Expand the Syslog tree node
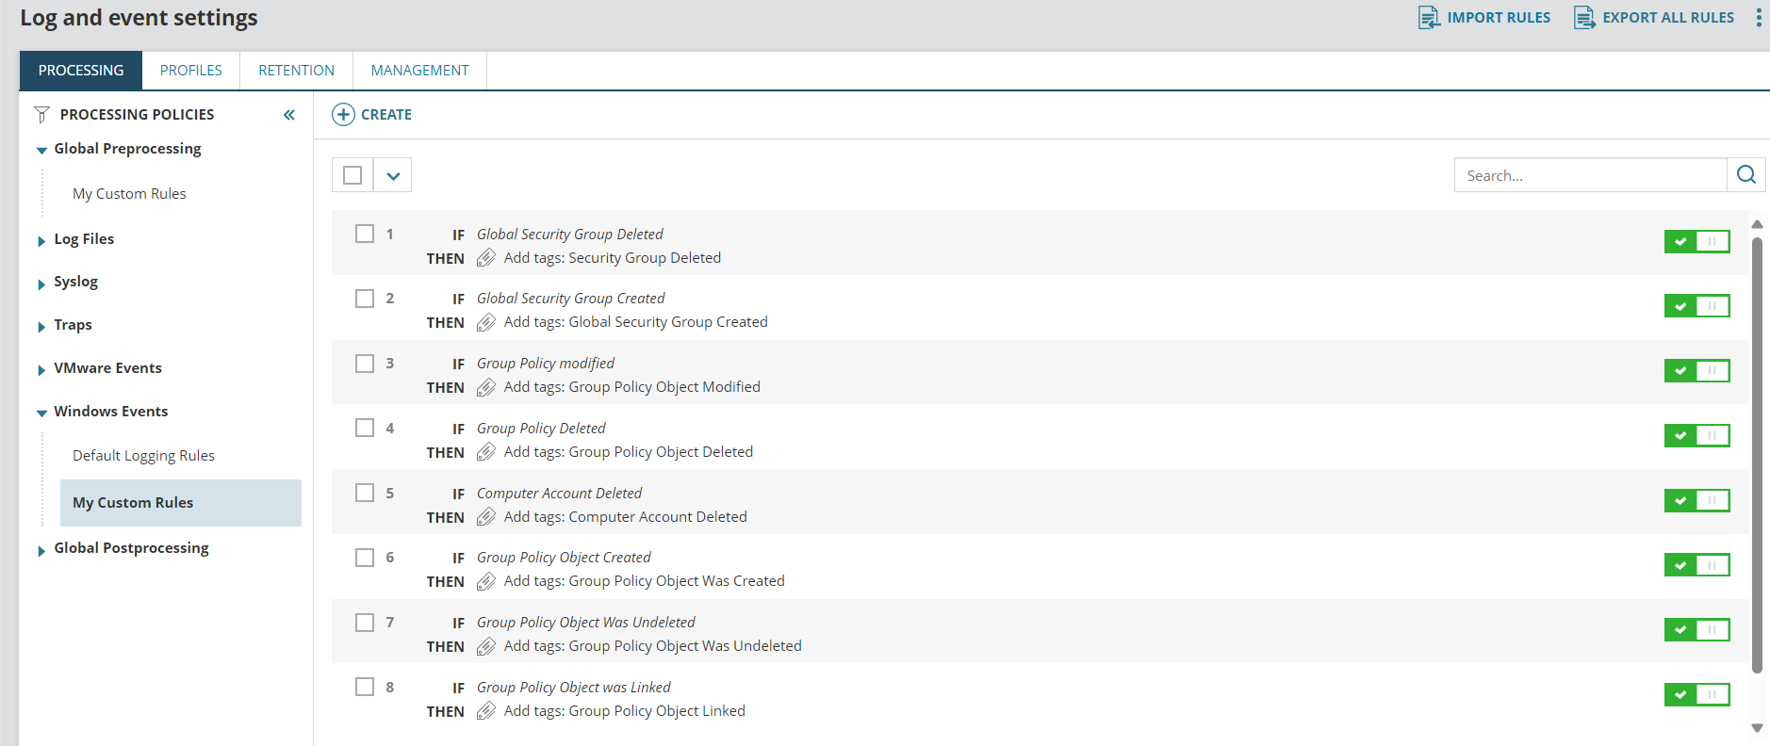The image size is (1770, 746). 41,284
